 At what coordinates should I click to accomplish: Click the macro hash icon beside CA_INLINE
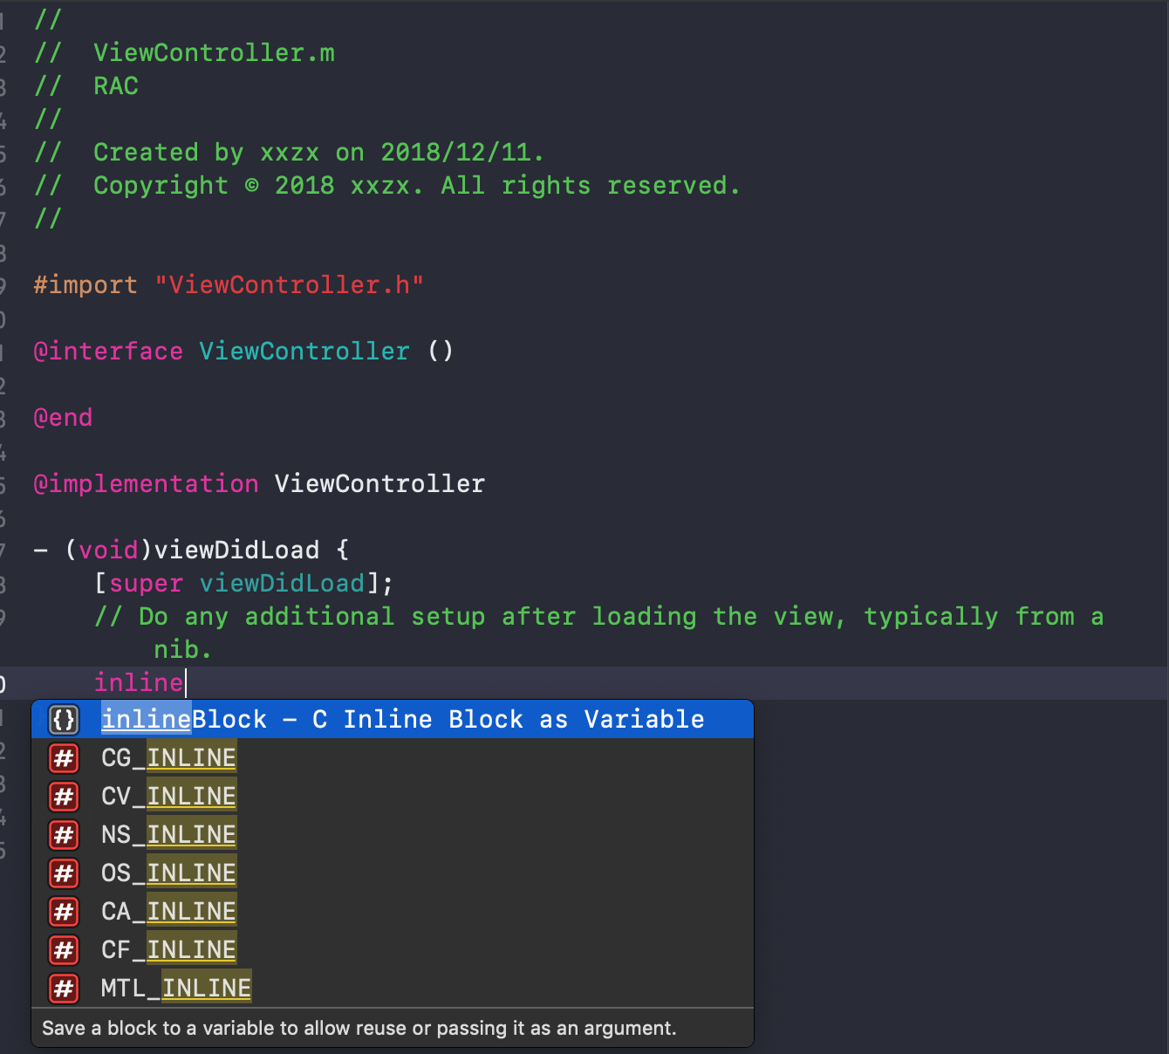pyautogui.click(x=64, y=912)
